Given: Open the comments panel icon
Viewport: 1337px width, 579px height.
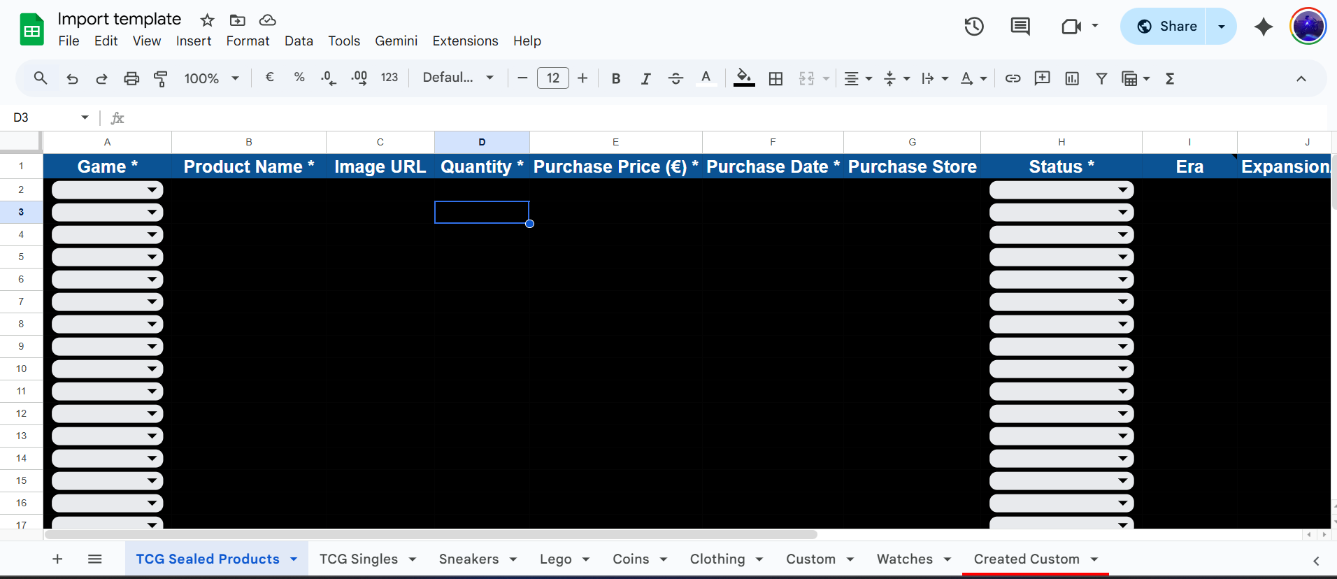Looking at the screenshot, I should coord(1020,27).
